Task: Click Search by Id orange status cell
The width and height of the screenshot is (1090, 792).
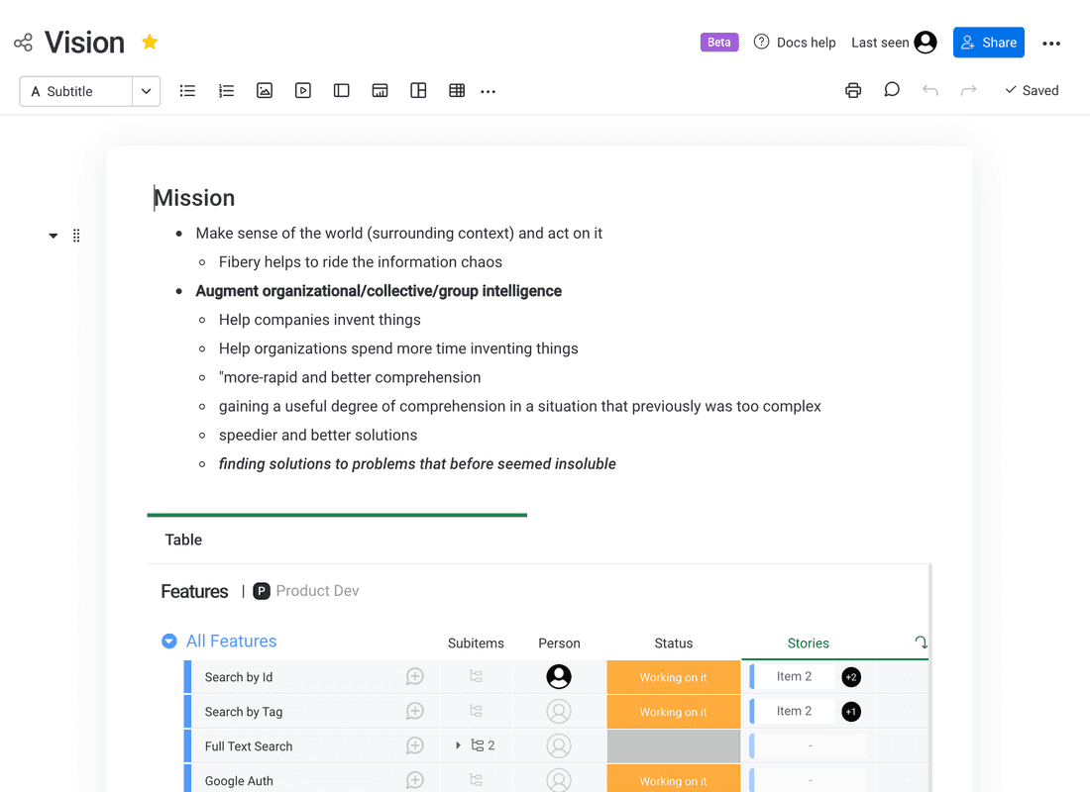Action: point(673,677)
